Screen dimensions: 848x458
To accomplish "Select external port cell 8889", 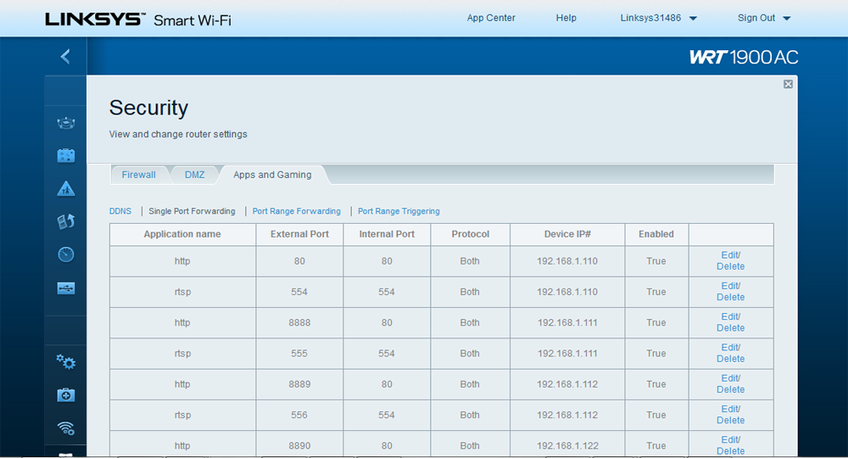I will tap(299, 384).
